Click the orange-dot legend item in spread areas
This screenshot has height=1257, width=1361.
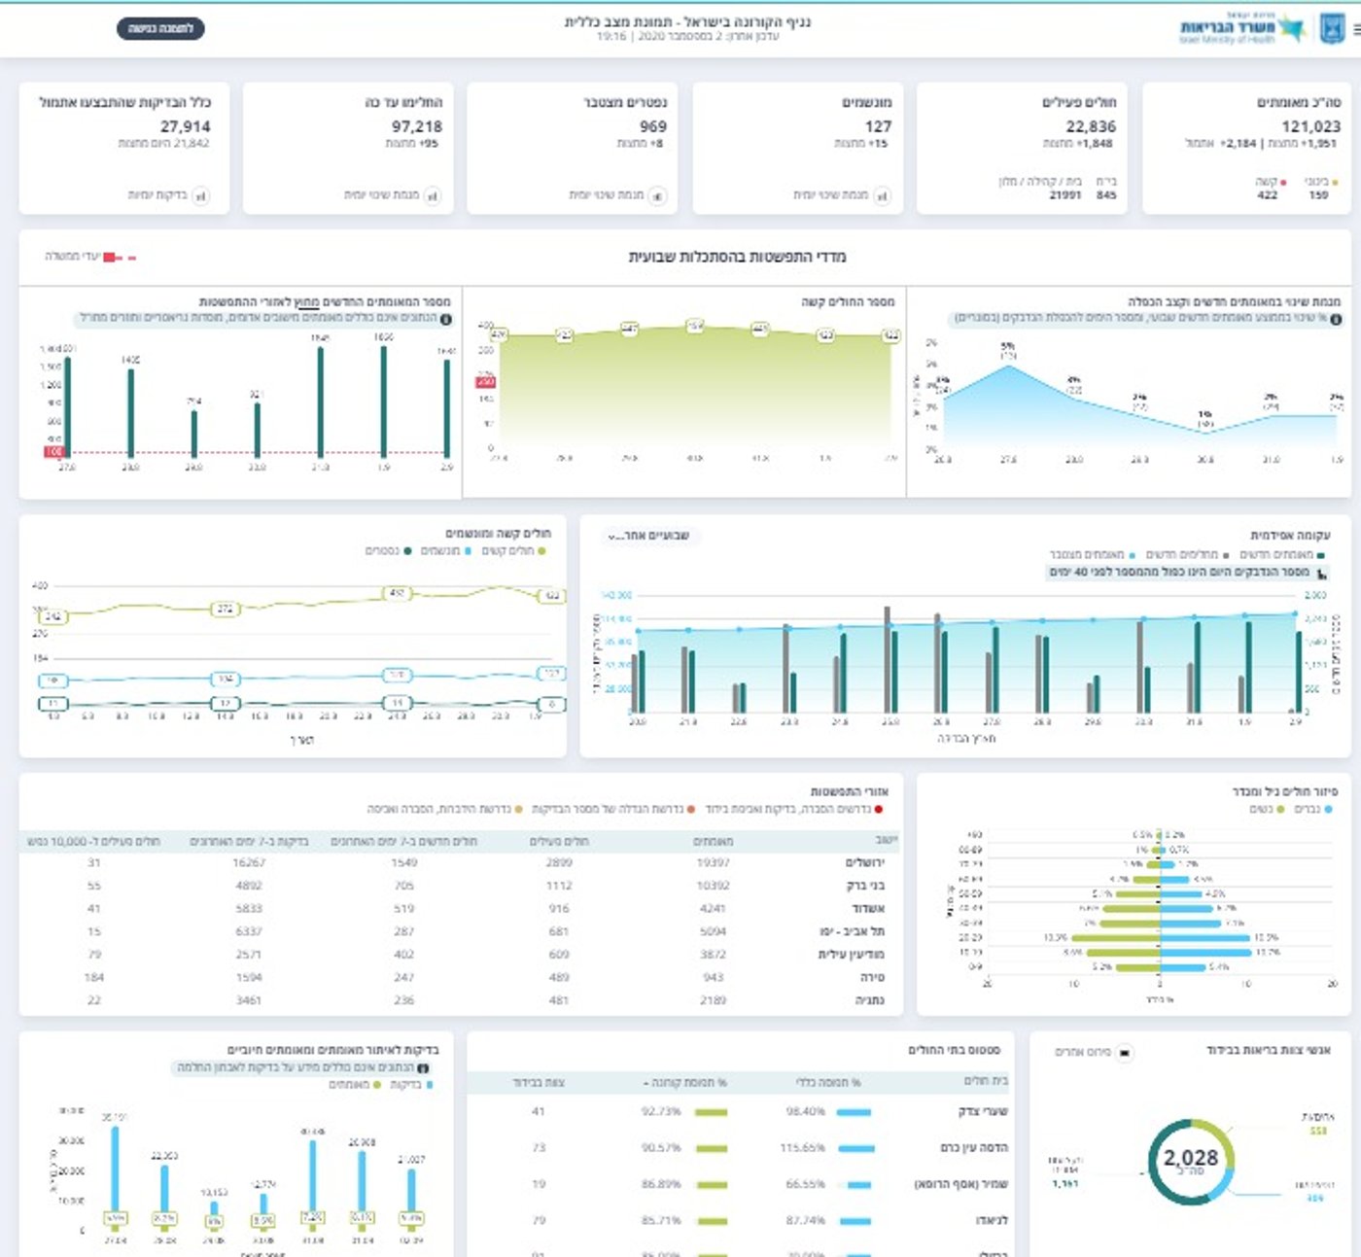(612, 809)
